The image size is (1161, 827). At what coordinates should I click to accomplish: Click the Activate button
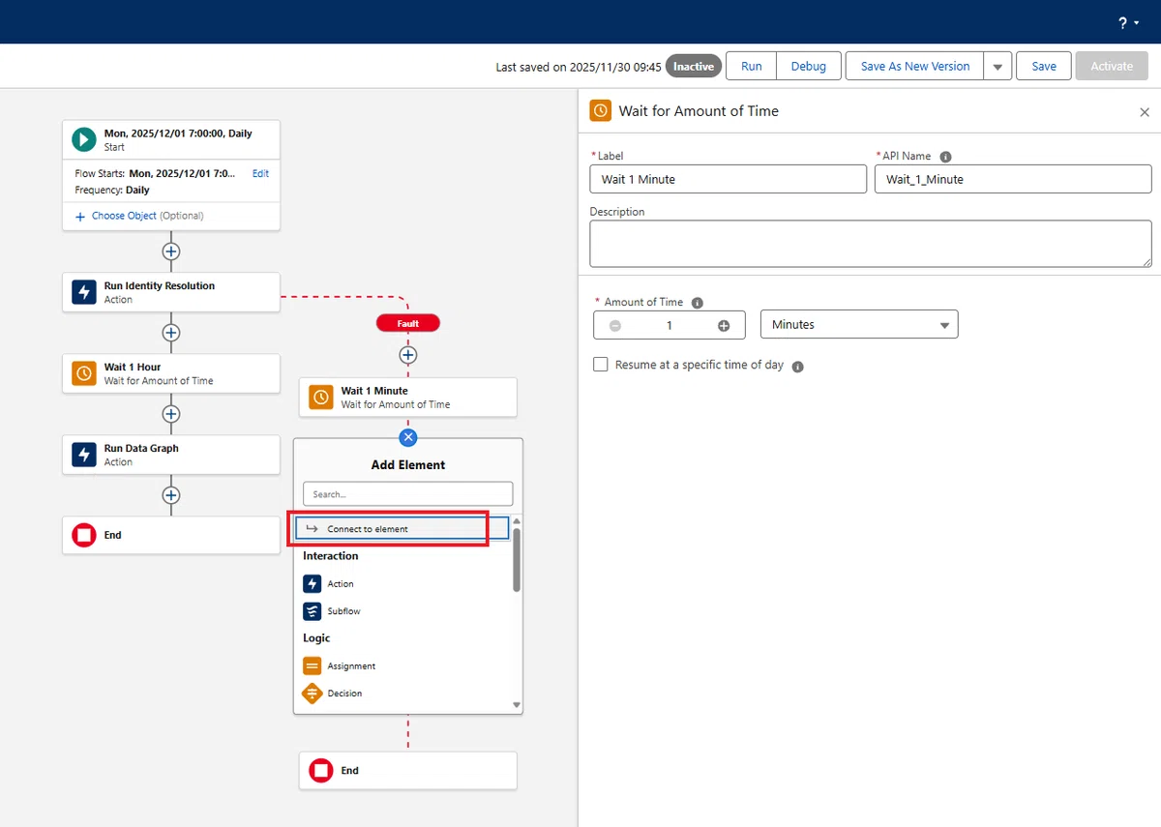(x=1112, y=67)
